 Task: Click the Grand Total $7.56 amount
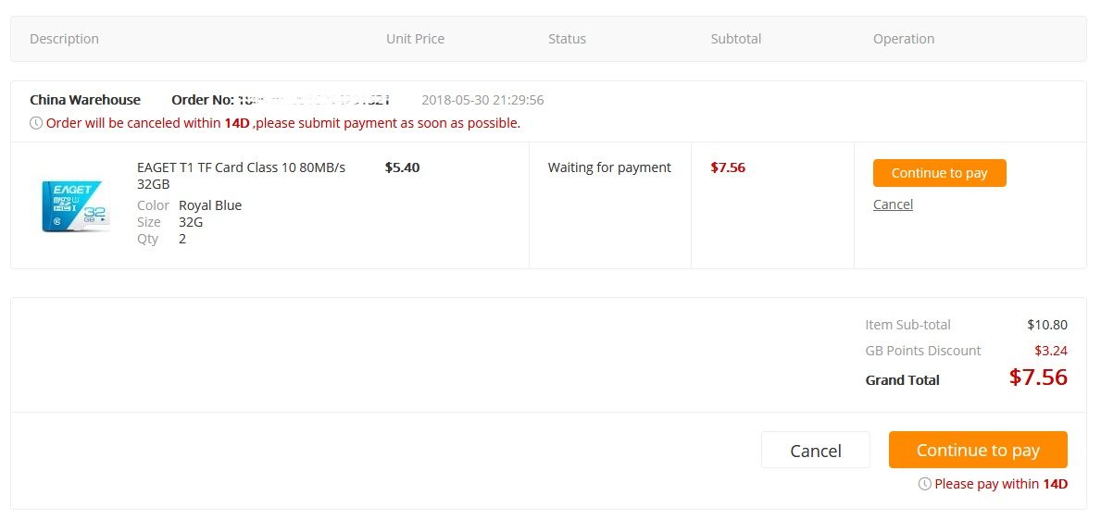(x=1038, y=378)
